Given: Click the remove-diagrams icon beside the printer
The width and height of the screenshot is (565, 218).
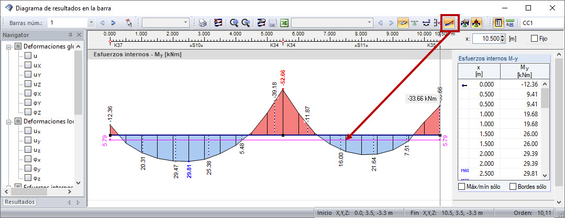Looking at the screenshot, I should point(218,22).
